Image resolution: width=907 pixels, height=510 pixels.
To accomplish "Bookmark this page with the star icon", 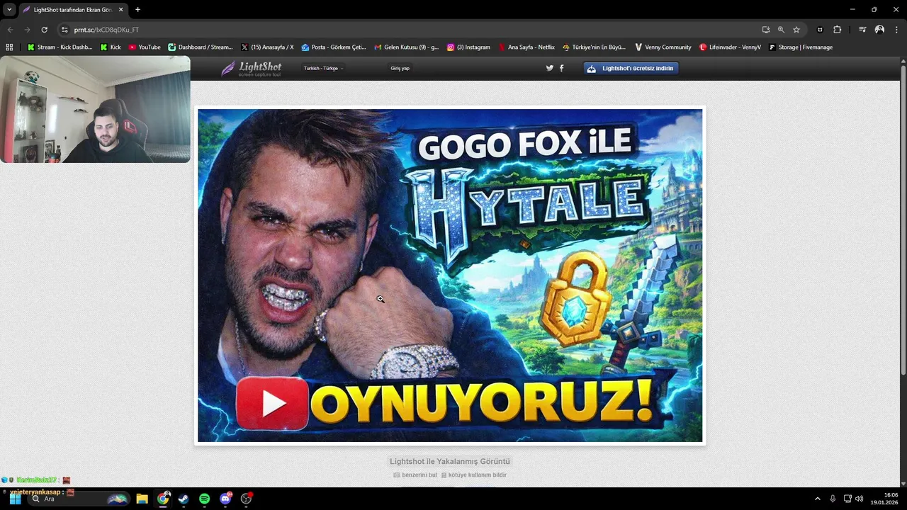I will click(x=796, y=30).
